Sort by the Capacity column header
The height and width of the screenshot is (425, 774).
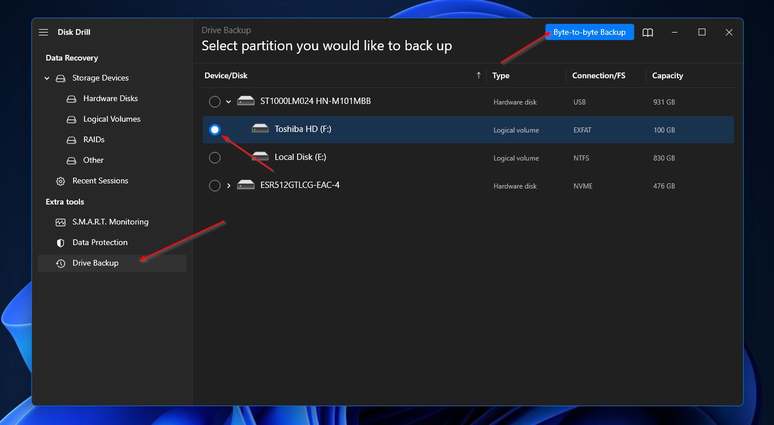tap(668, 75)
